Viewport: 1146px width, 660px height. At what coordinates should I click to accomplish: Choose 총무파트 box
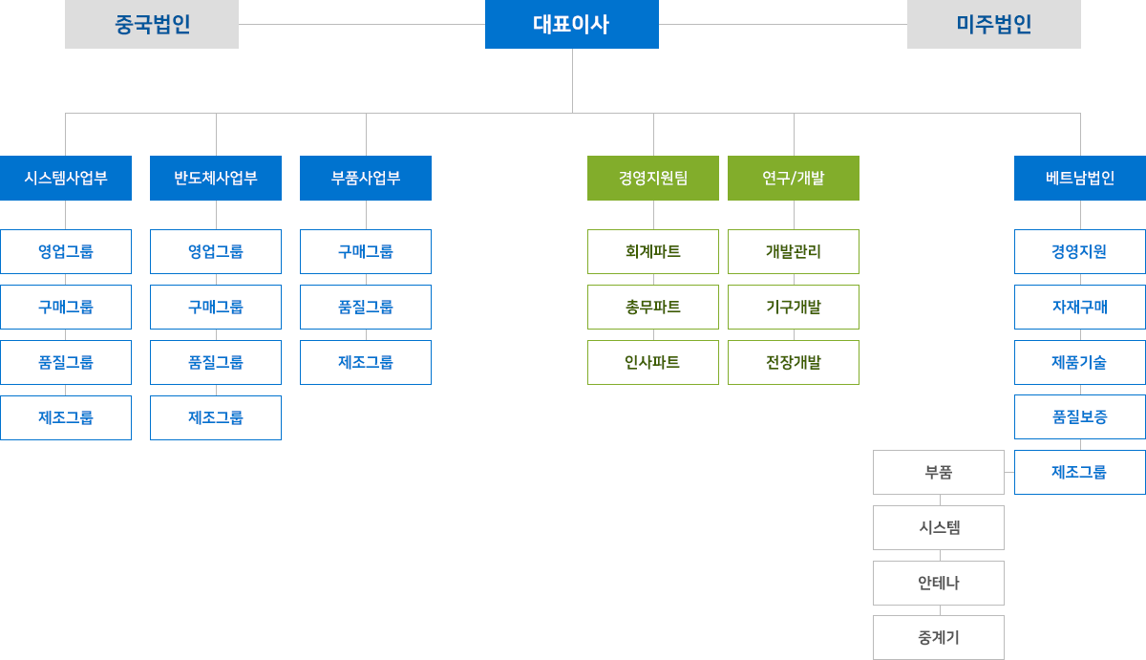pyautogui.click(x=653, y=307)
